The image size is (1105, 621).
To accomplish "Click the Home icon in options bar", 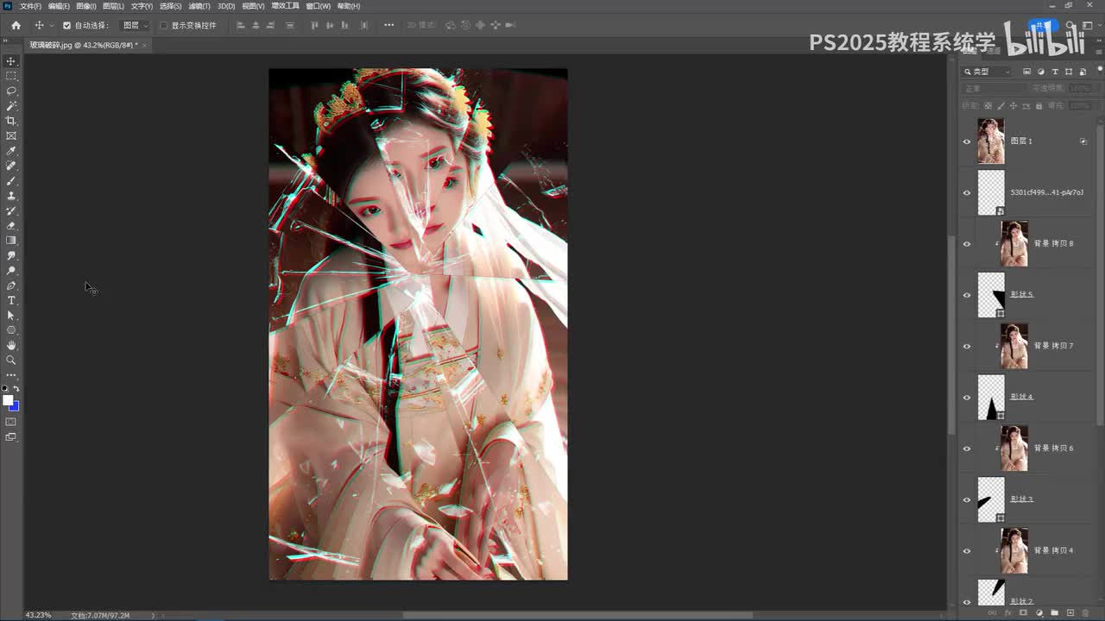I will point(16,25).
